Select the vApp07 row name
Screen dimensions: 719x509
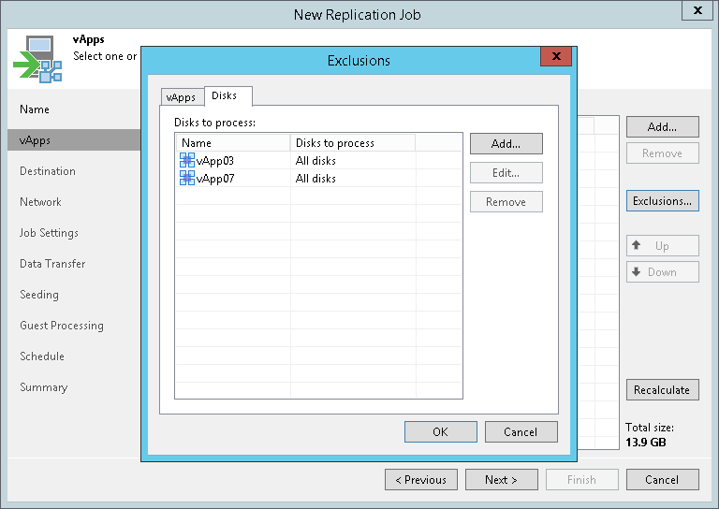pos(215,179)
